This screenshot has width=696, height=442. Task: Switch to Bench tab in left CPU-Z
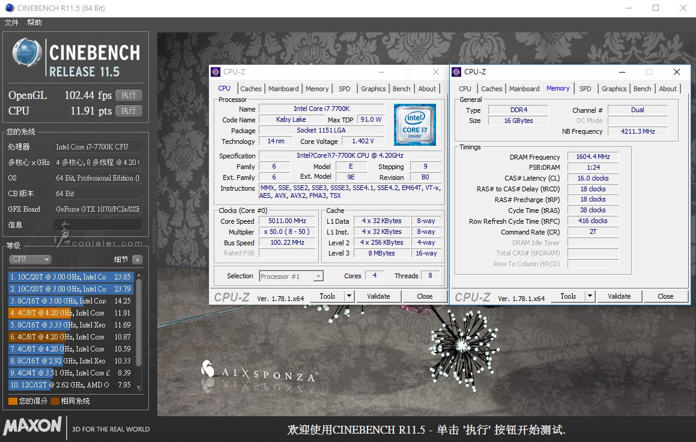(402, 89)
